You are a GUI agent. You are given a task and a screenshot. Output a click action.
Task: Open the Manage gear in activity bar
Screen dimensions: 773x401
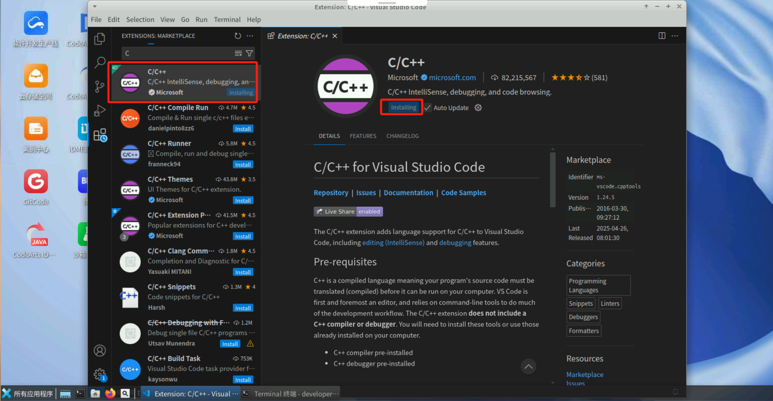[x=100, y=374]
